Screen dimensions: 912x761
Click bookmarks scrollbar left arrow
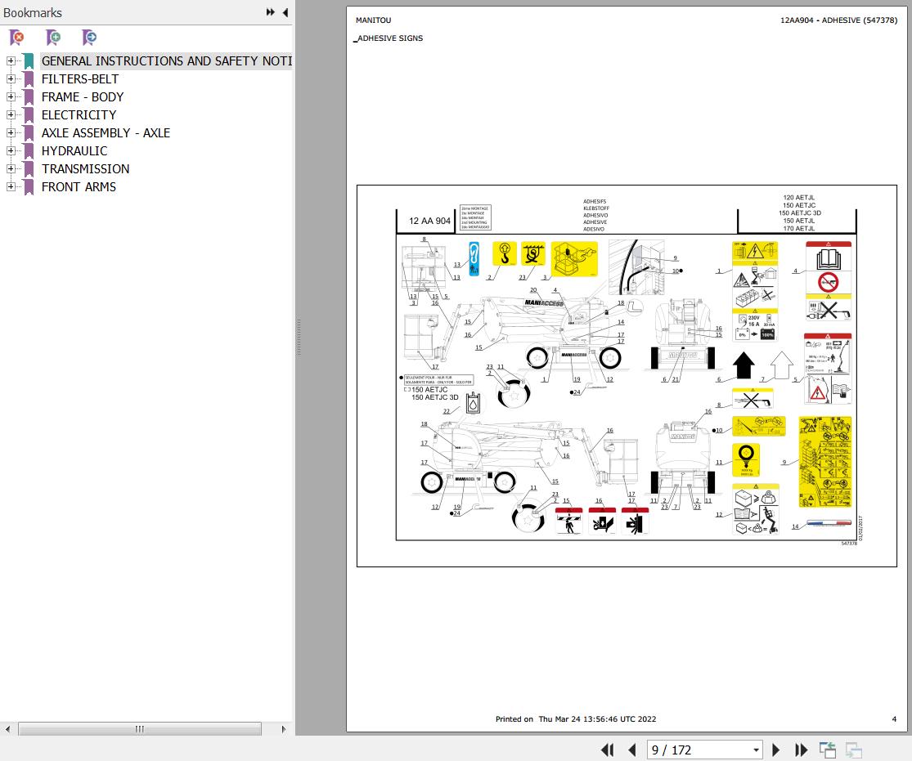pos(7,729)
